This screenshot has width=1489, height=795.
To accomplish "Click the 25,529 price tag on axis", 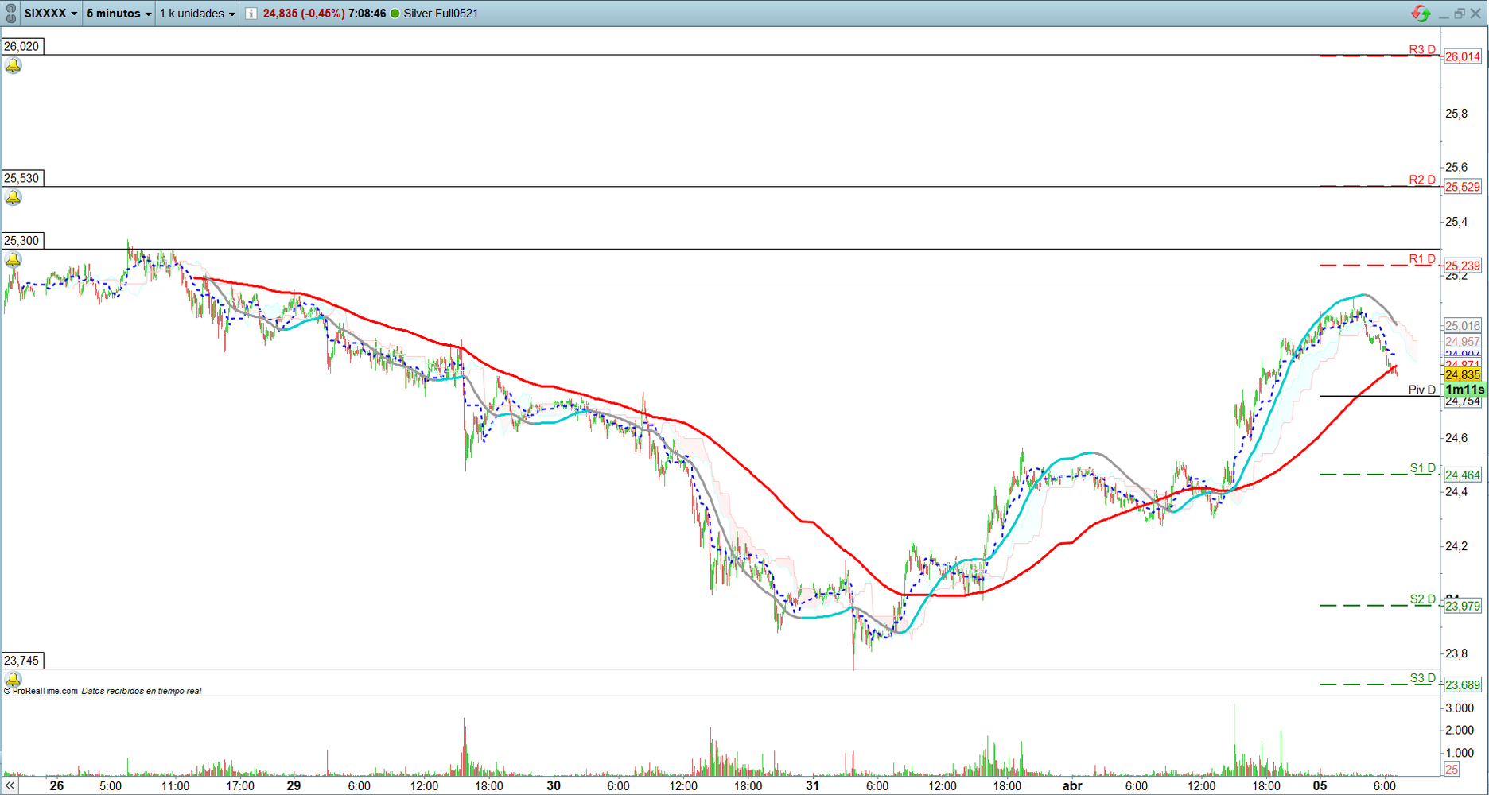I will 1463,187.
